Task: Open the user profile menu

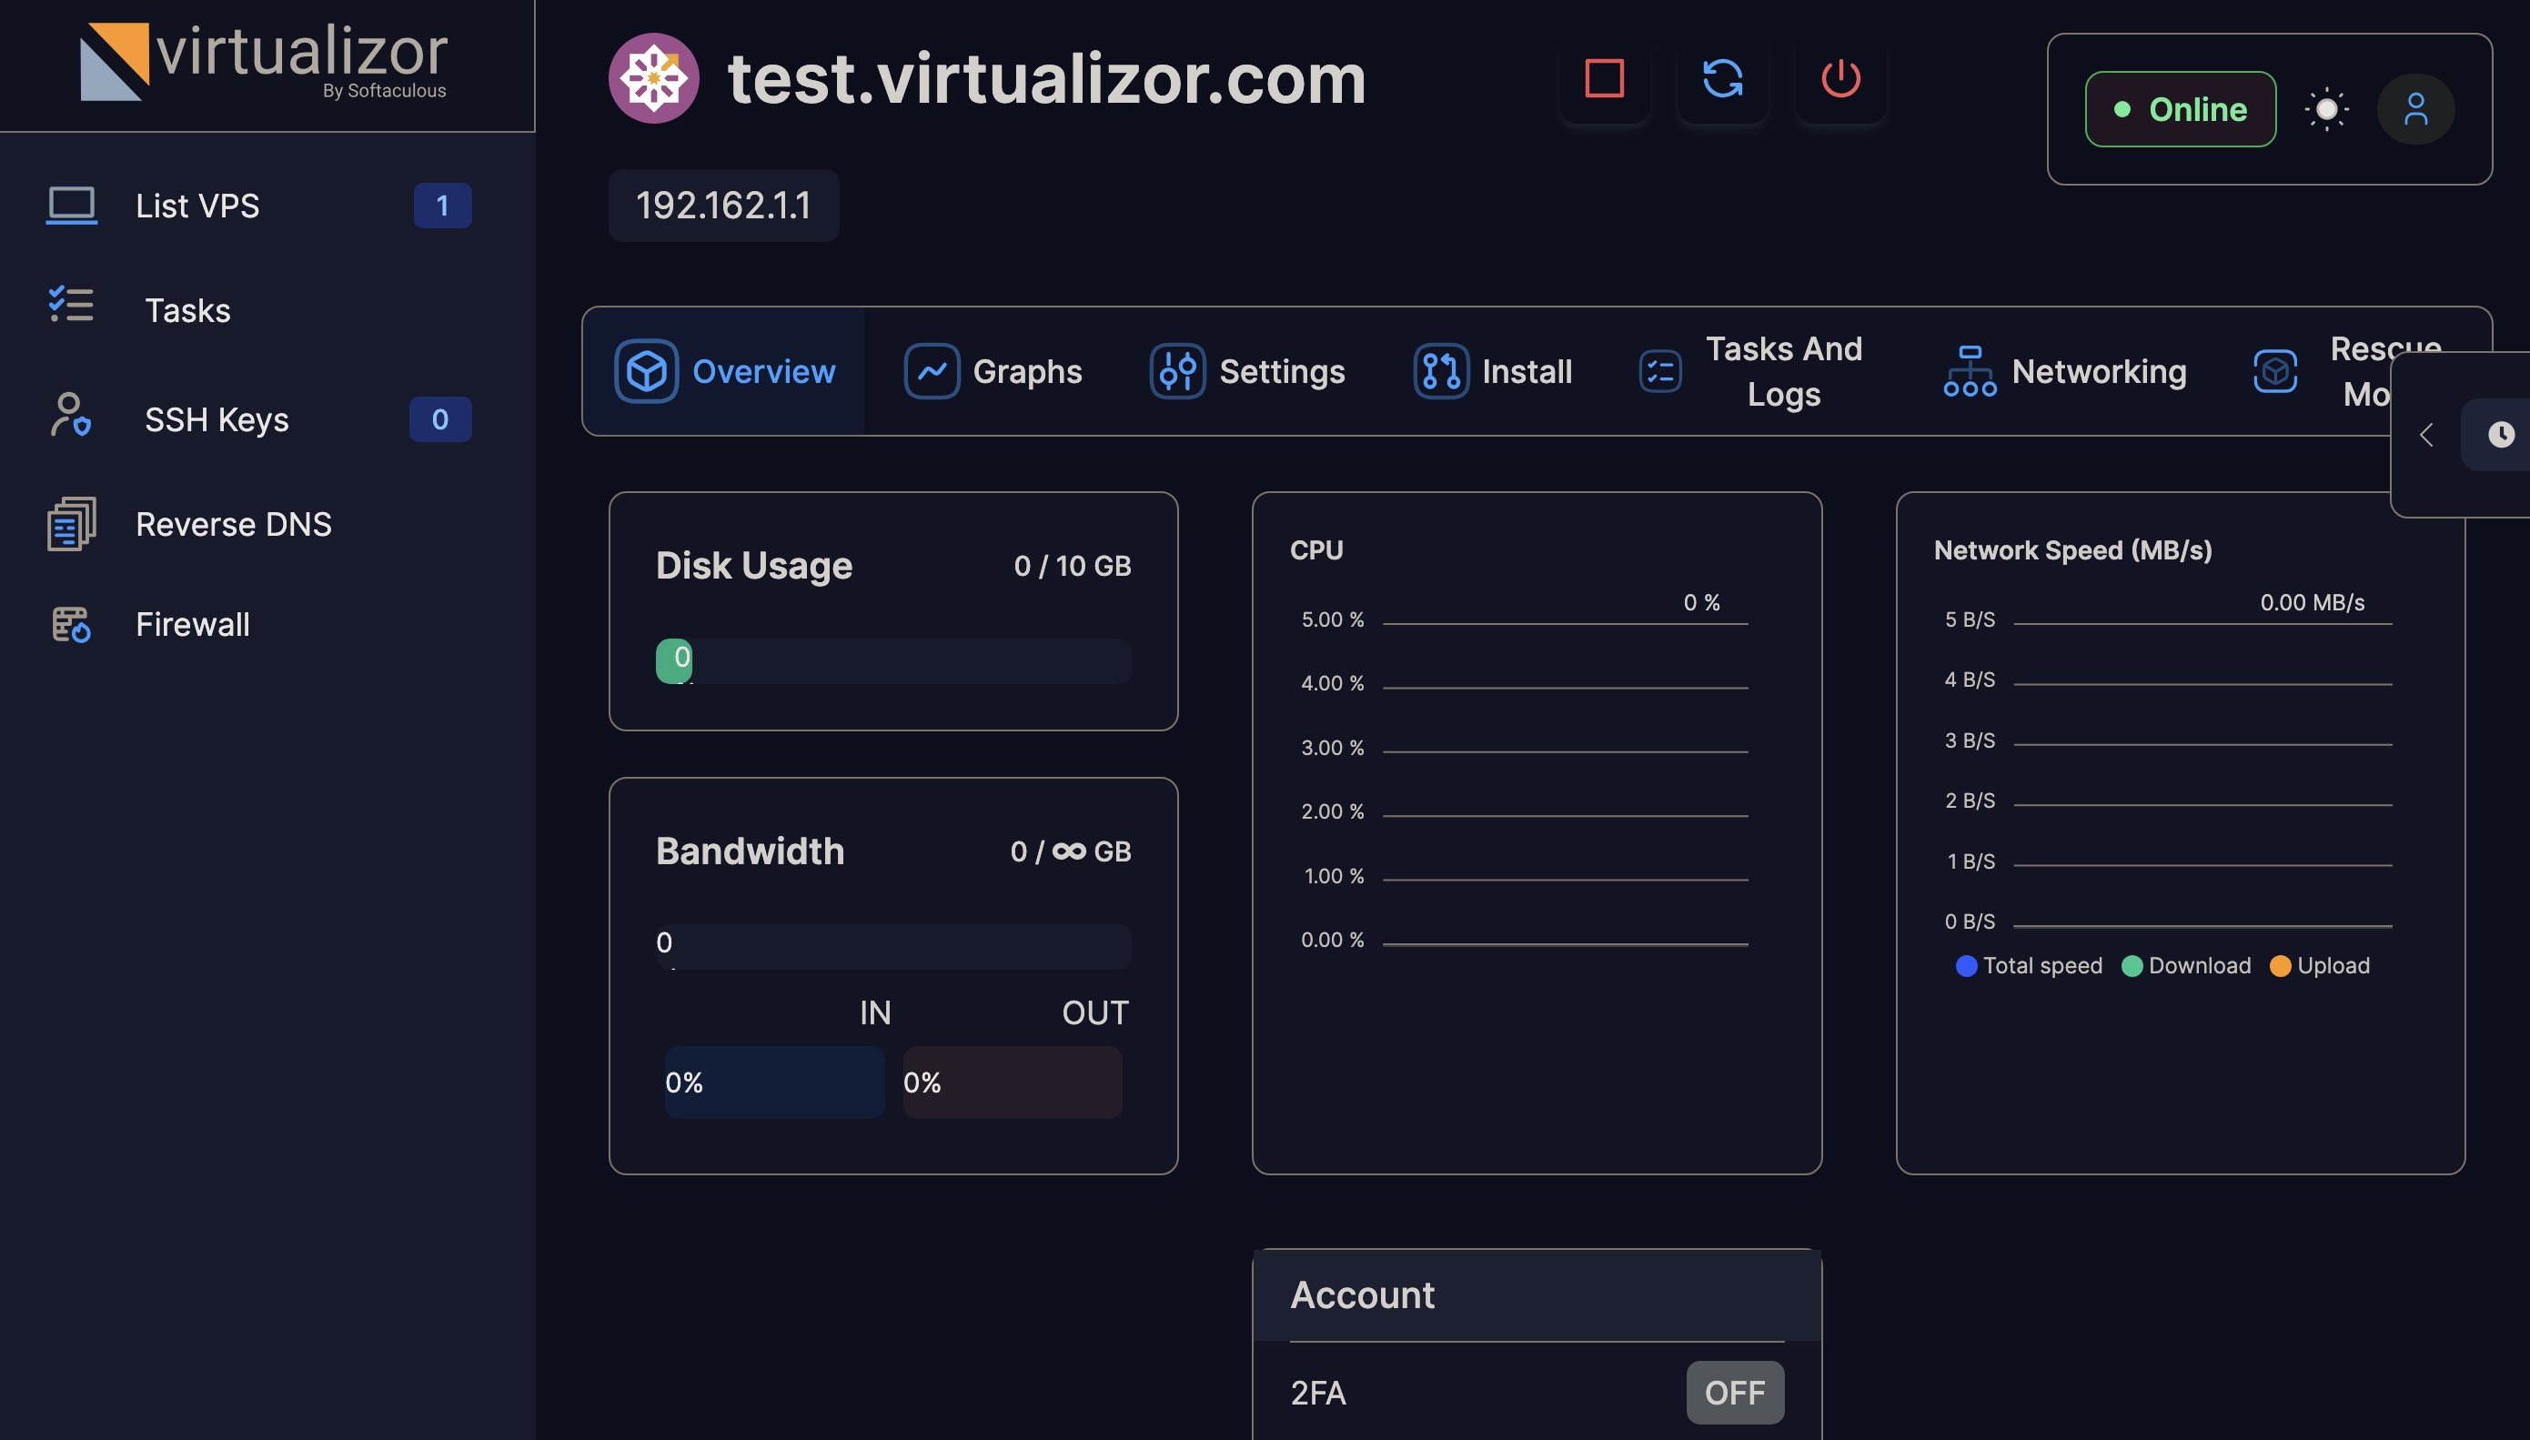Action: (2415, 109)
